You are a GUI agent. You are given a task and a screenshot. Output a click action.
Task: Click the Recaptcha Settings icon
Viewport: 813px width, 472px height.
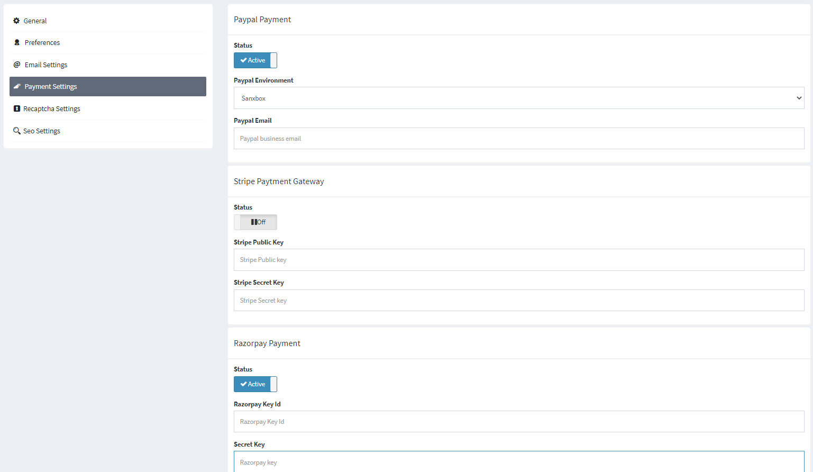(x=17, y=108)
